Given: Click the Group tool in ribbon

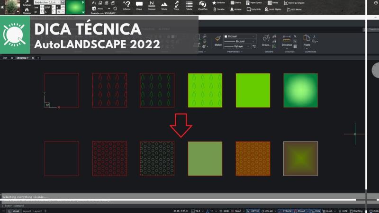Looking at the screenshot, I should tap(266, 41).
